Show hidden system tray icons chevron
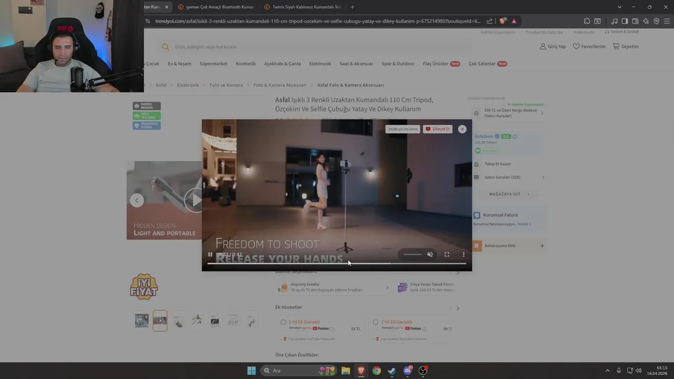Image resolution: width=674 pixels, height=379 pixels. pyautogui.click(x=607, y=371)
